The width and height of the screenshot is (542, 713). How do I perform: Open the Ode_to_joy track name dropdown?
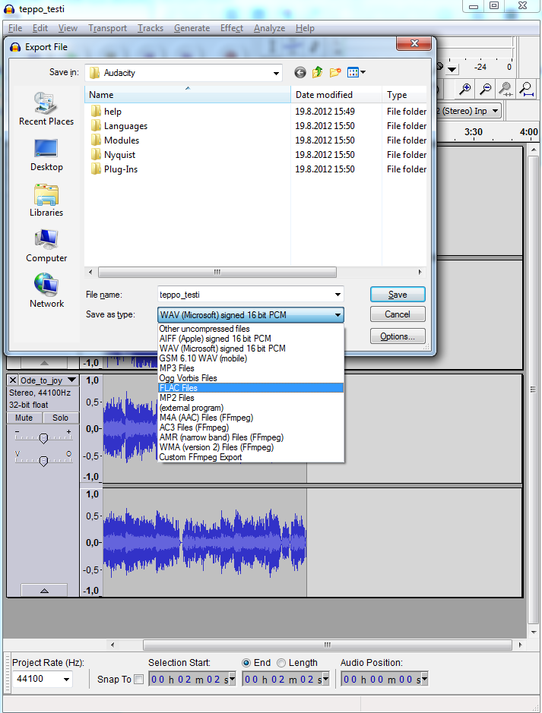71,380
